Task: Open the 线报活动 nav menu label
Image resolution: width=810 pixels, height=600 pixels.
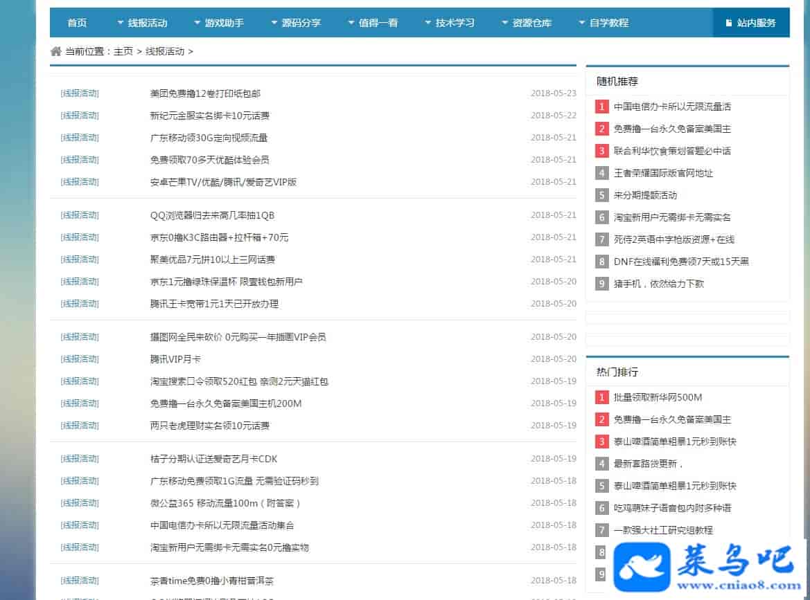Action: (x=148, y=23)
